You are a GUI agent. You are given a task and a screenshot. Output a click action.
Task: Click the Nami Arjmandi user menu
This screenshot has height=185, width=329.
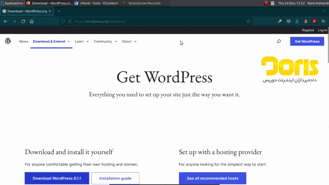318,3
